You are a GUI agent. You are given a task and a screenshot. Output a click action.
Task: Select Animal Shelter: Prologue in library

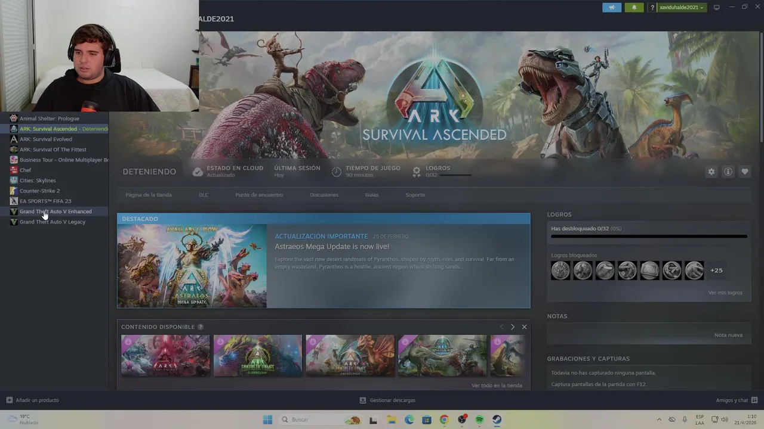click(x=54, y=119)
